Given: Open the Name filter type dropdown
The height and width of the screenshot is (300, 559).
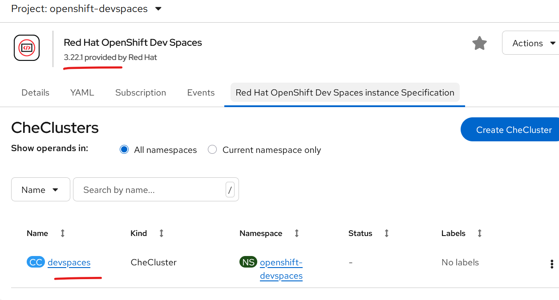Looking at the screenshot, I should point(41,190).
